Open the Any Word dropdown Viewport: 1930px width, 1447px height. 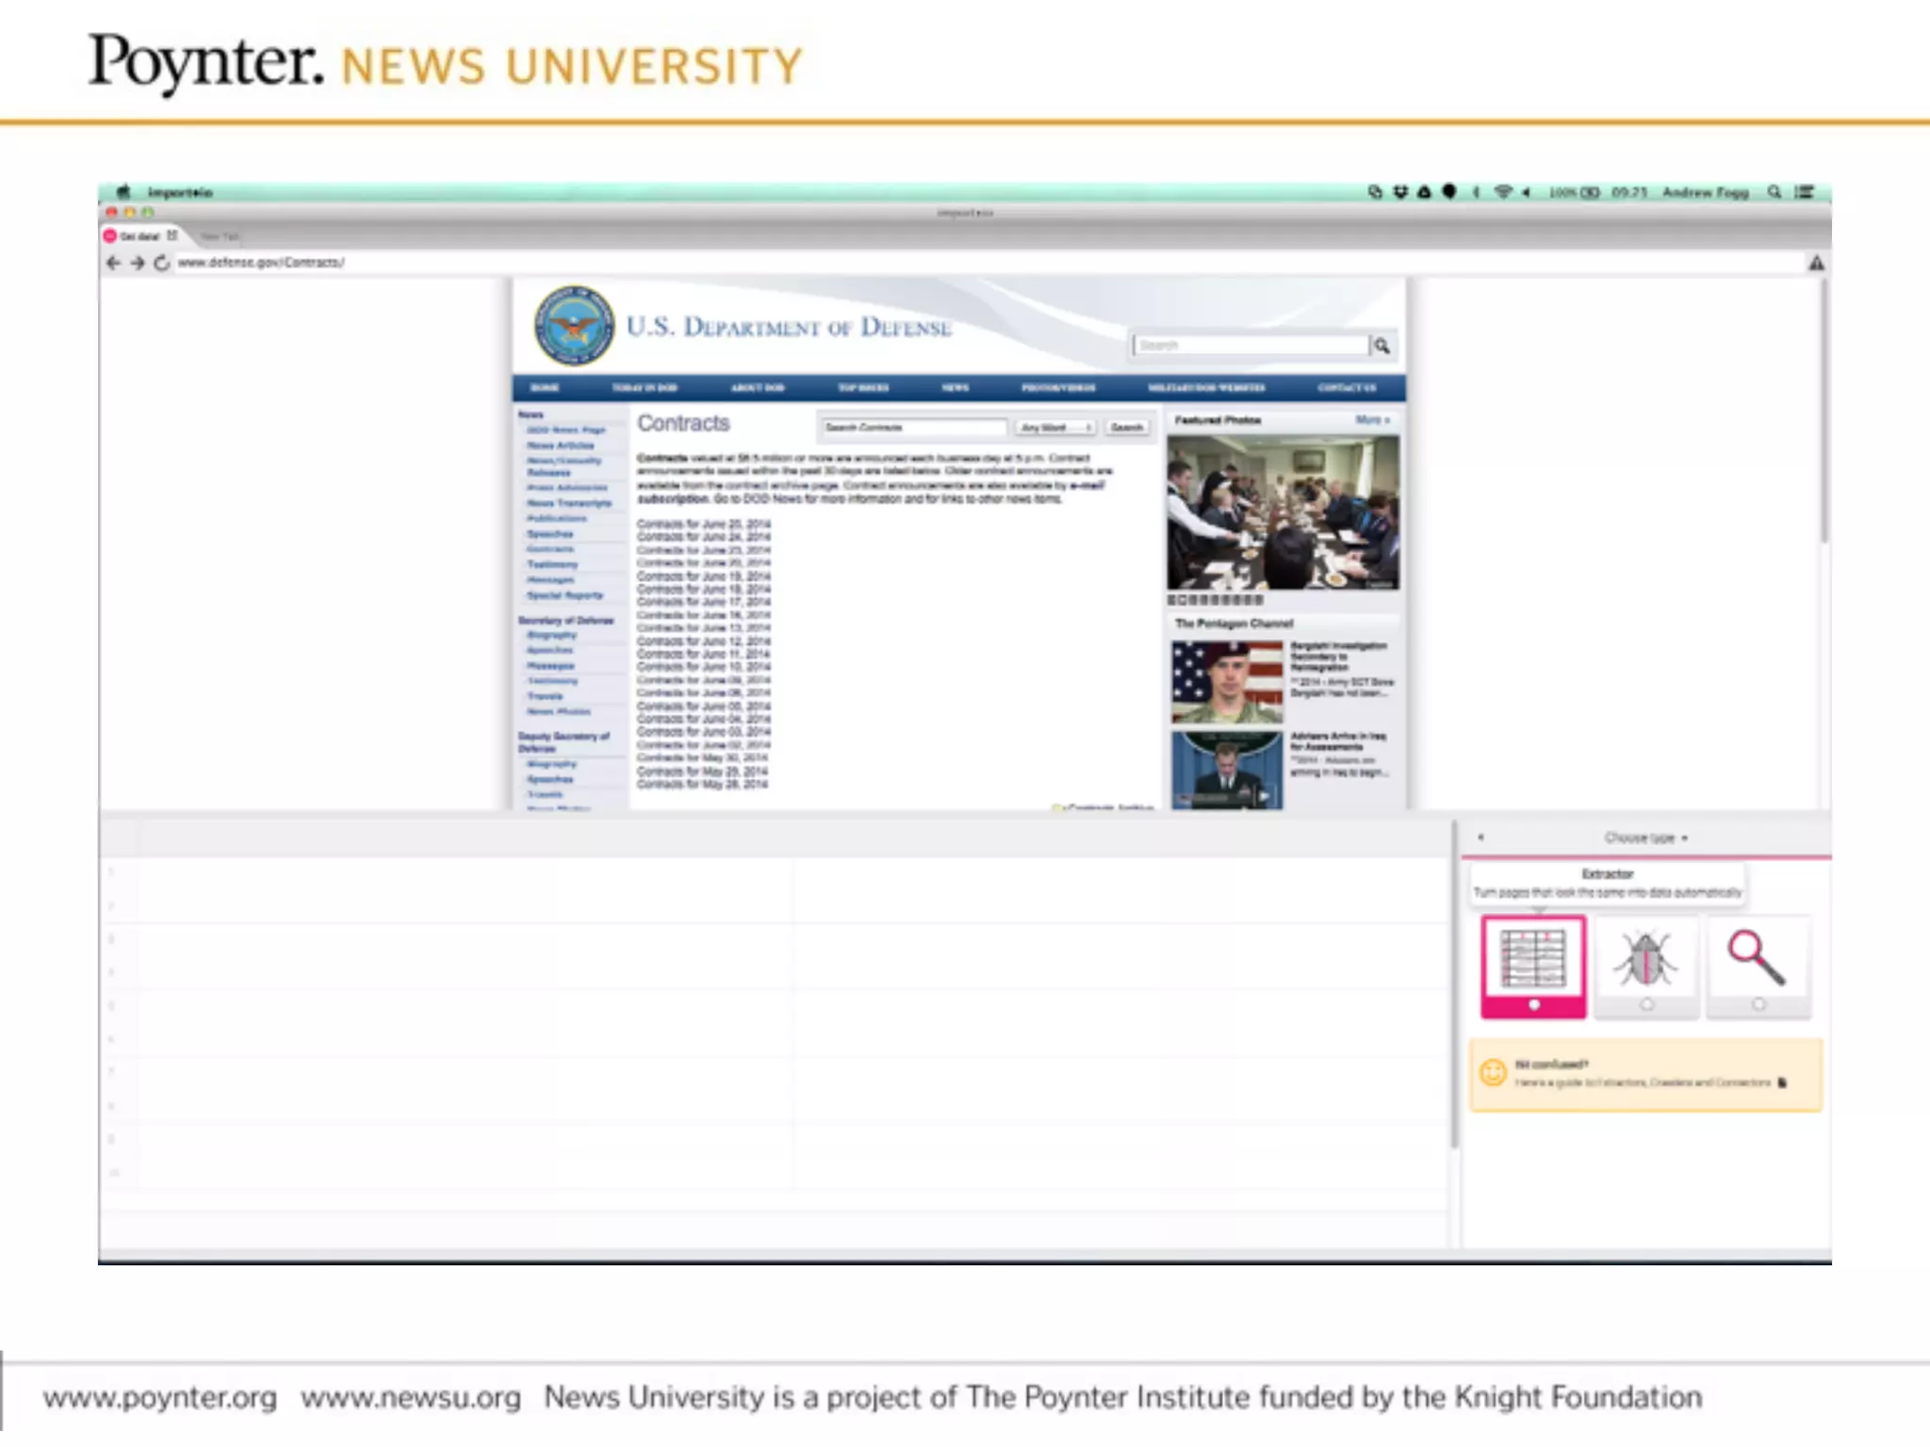pyautogui.click(x=1055, y=428)
